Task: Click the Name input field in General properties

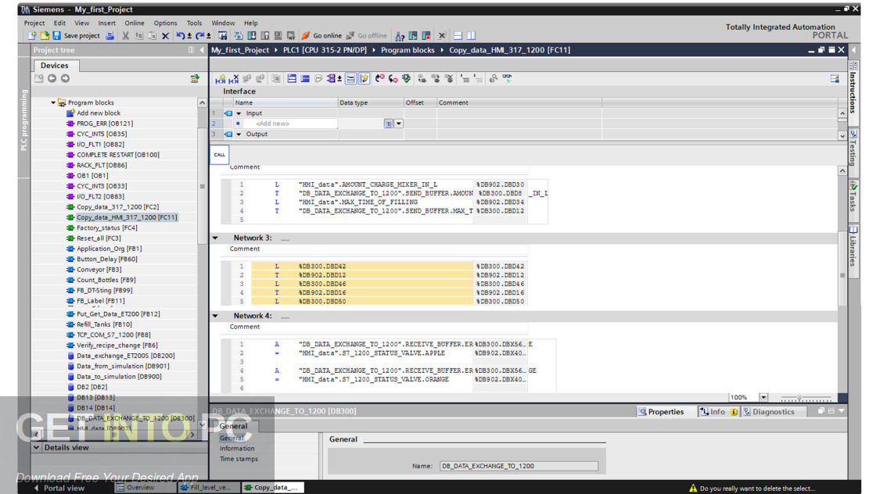Action: coord(519,466)
